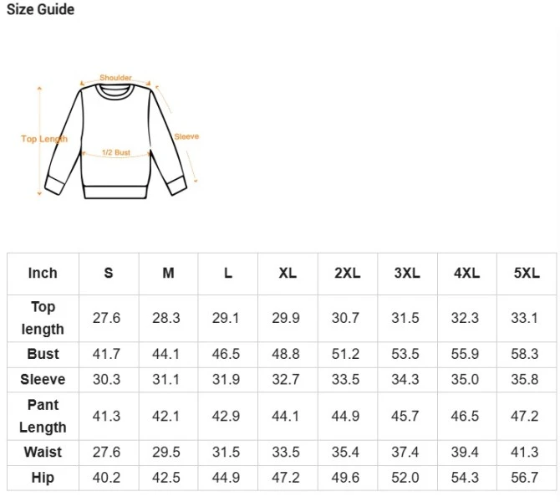Image resolution: width=560 pixels, height=502 pixels.
Task: Select the Inch header cell
Action: (43, 273)
